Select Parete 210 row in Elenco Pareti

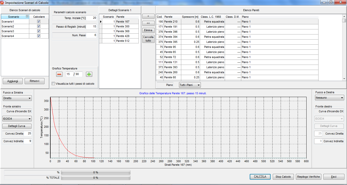coord(237,22)
